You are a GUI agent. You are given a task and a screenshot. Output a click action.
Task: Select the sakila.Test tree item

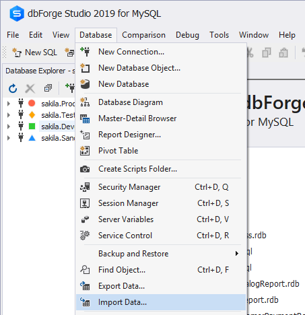click(x=58, y=115)
